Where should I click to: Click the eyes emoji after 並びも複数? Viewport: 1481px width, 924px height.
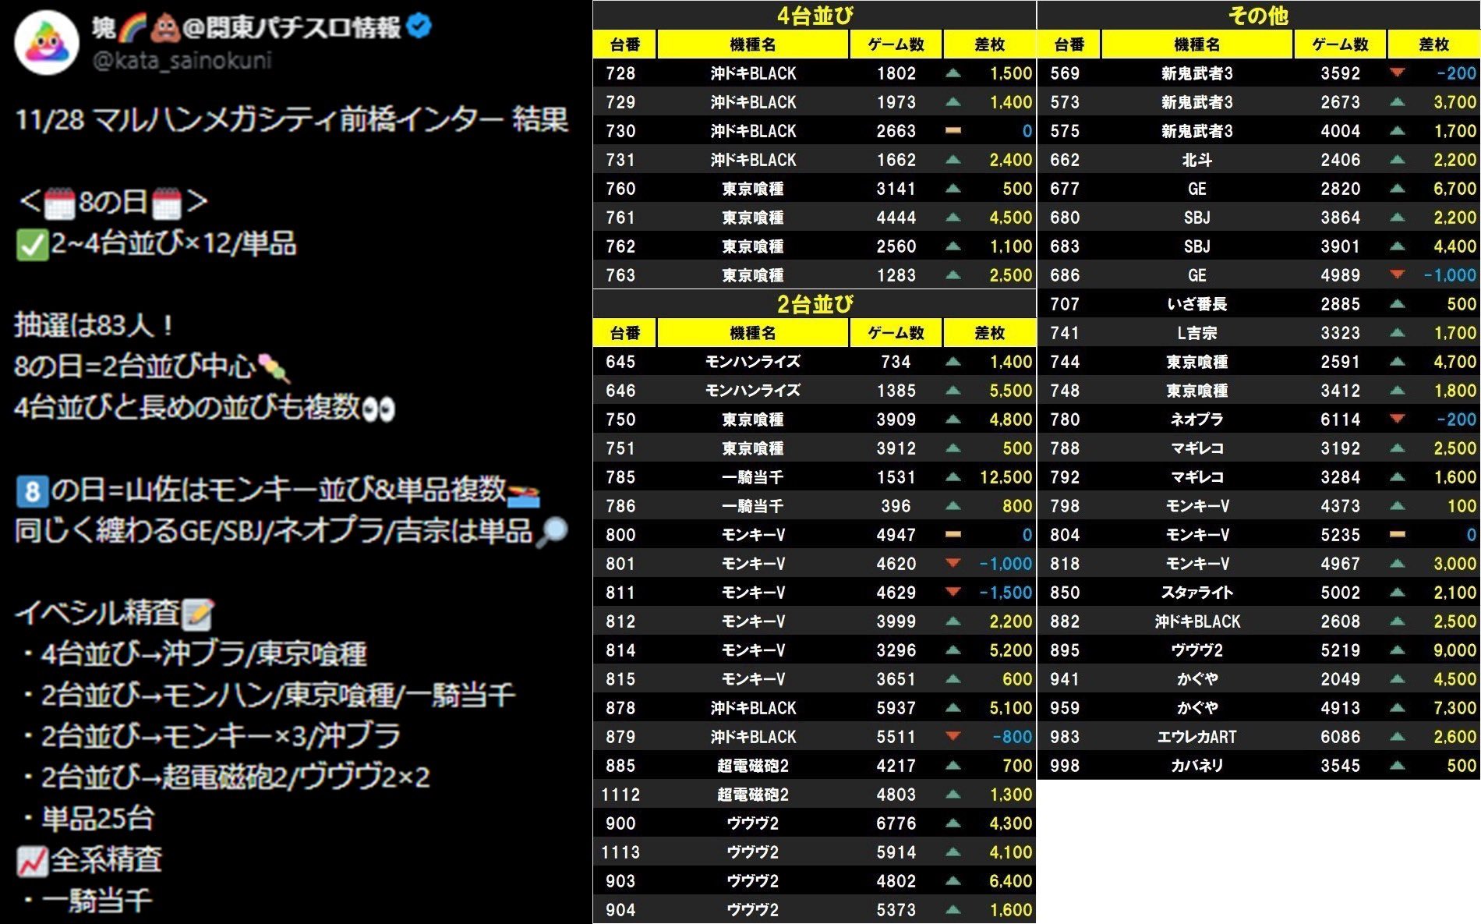pyautogui.click(x=379, y=408)
